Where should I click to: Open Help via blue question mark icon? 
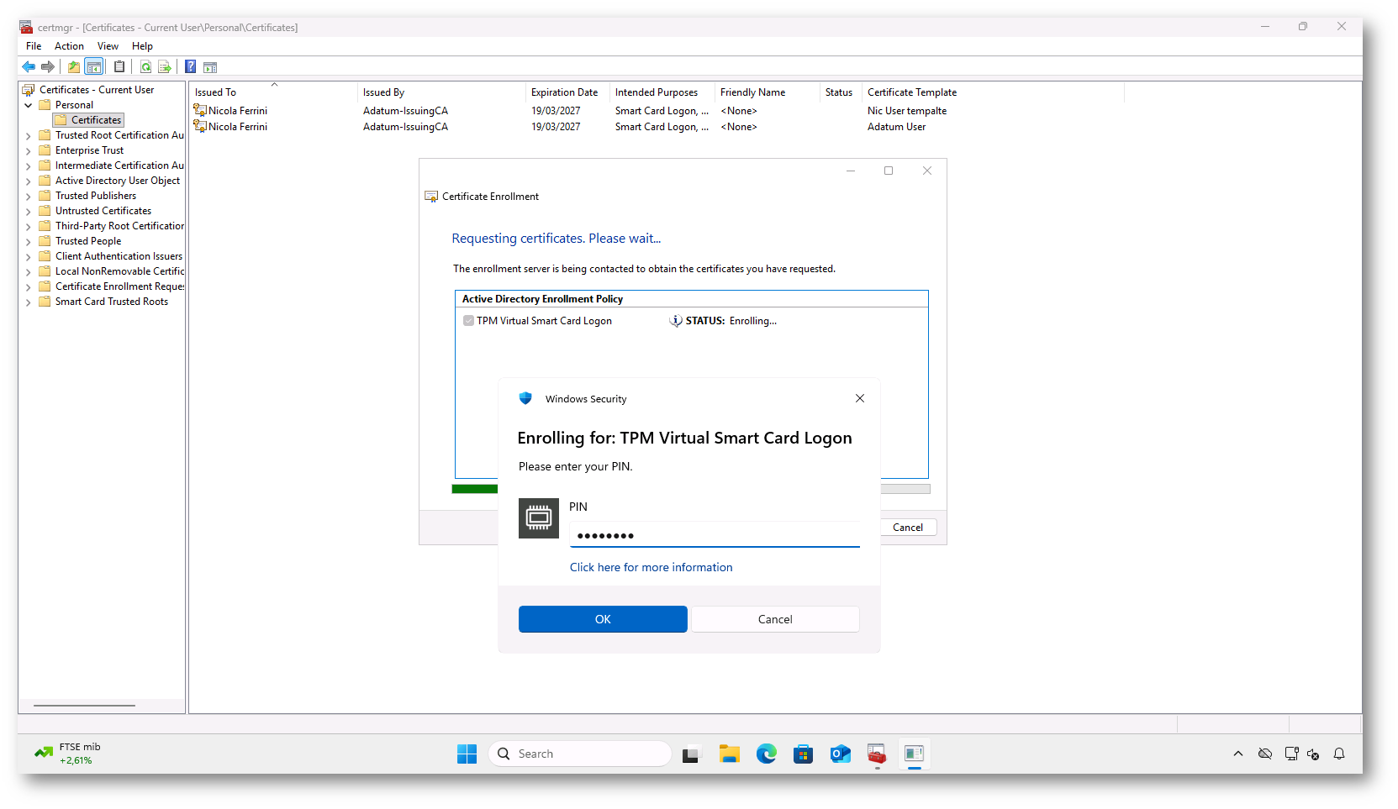191,67
